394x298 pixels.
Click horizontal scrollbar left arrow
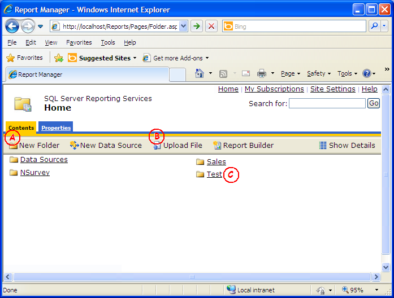click(x=8, y=277)
